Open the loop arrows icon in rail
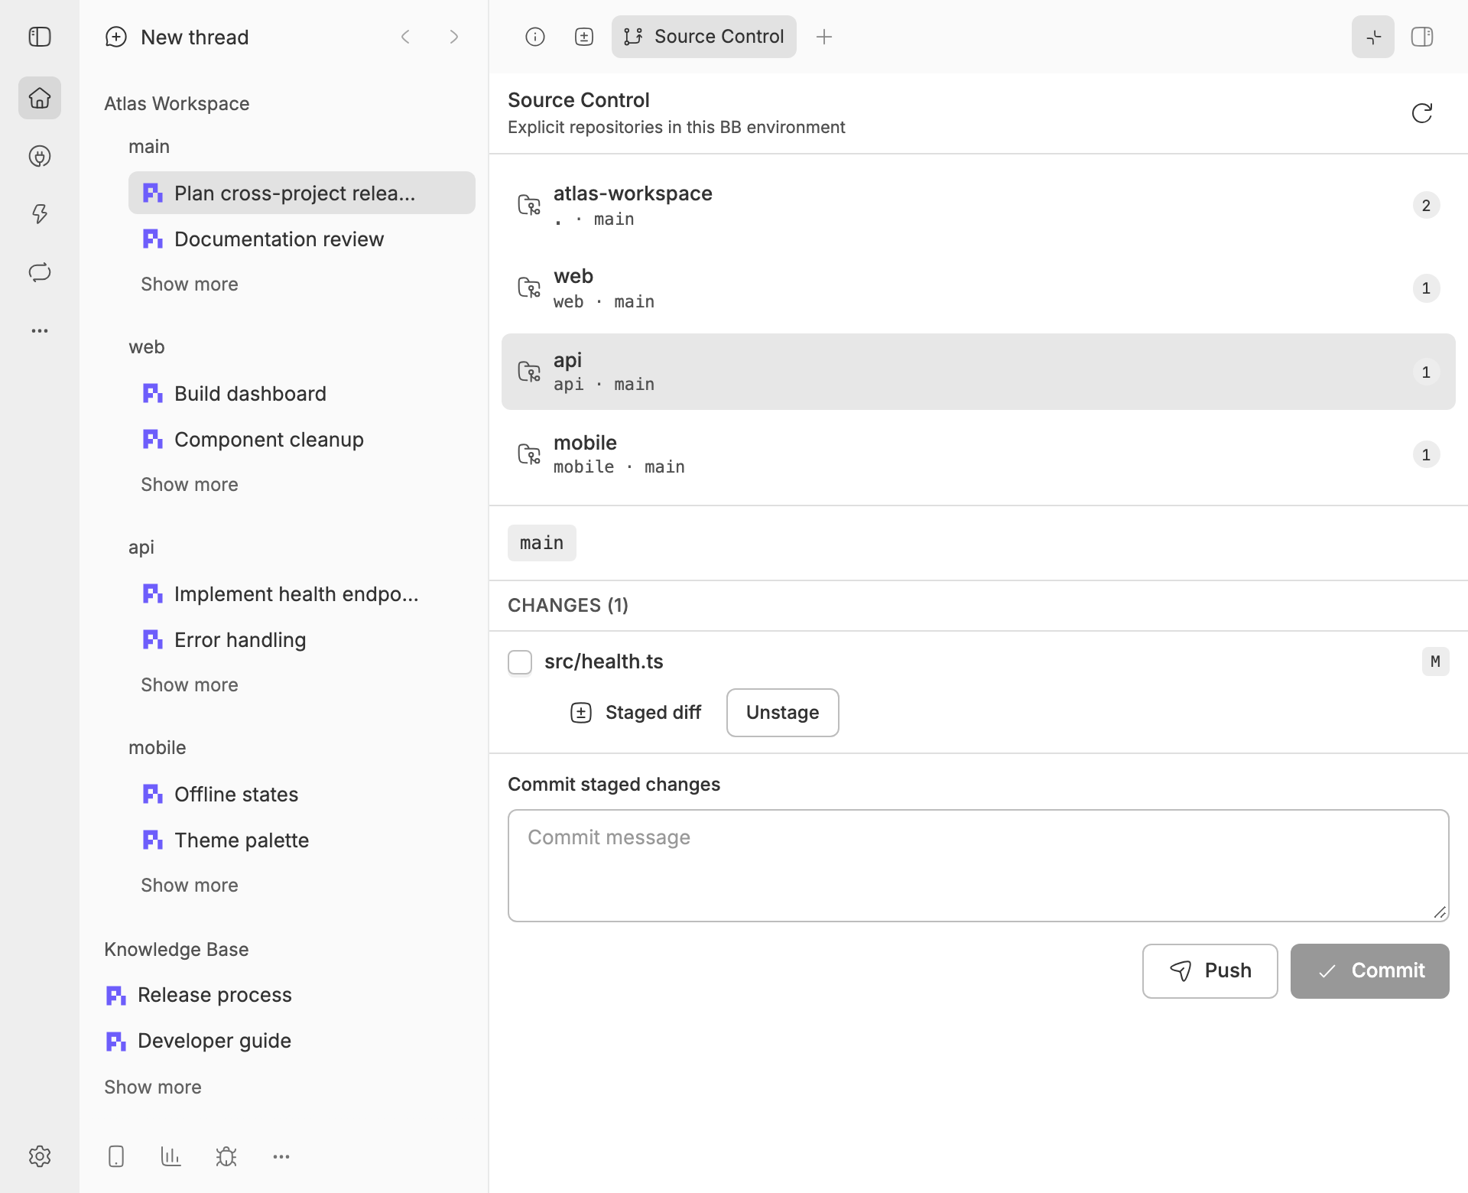This screenshot has width=1468, height=1193. point(40,272)
